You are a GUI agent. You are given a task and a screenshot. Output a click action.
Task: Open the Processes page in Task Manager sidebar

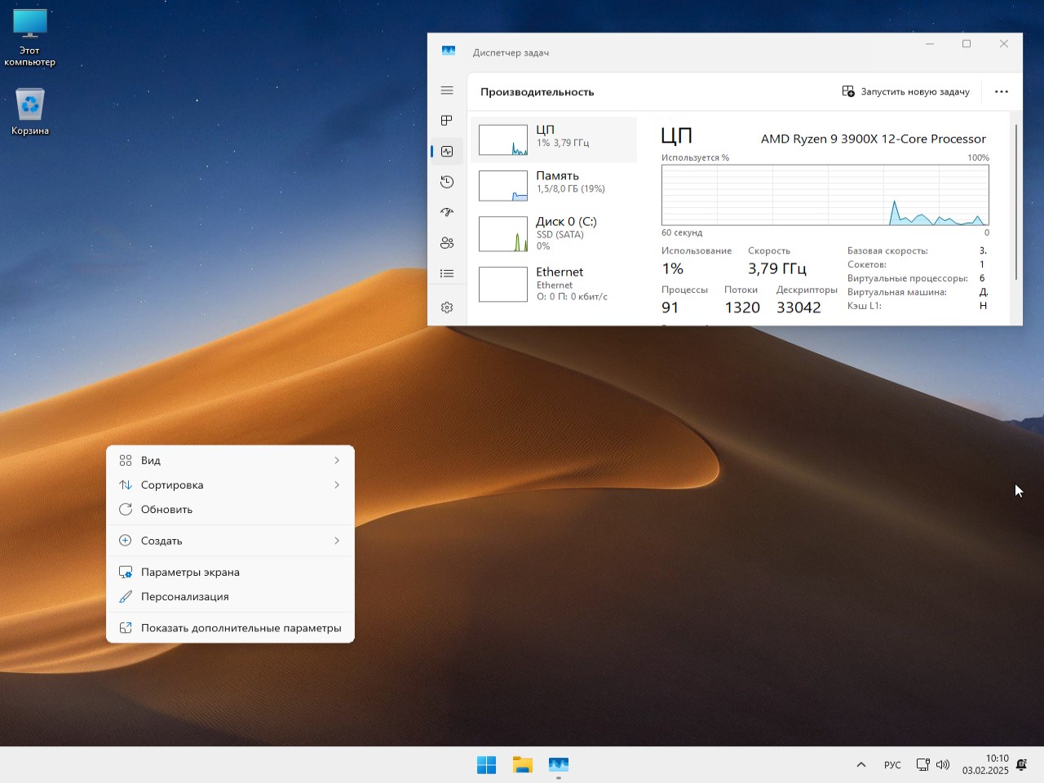[446, 121]
